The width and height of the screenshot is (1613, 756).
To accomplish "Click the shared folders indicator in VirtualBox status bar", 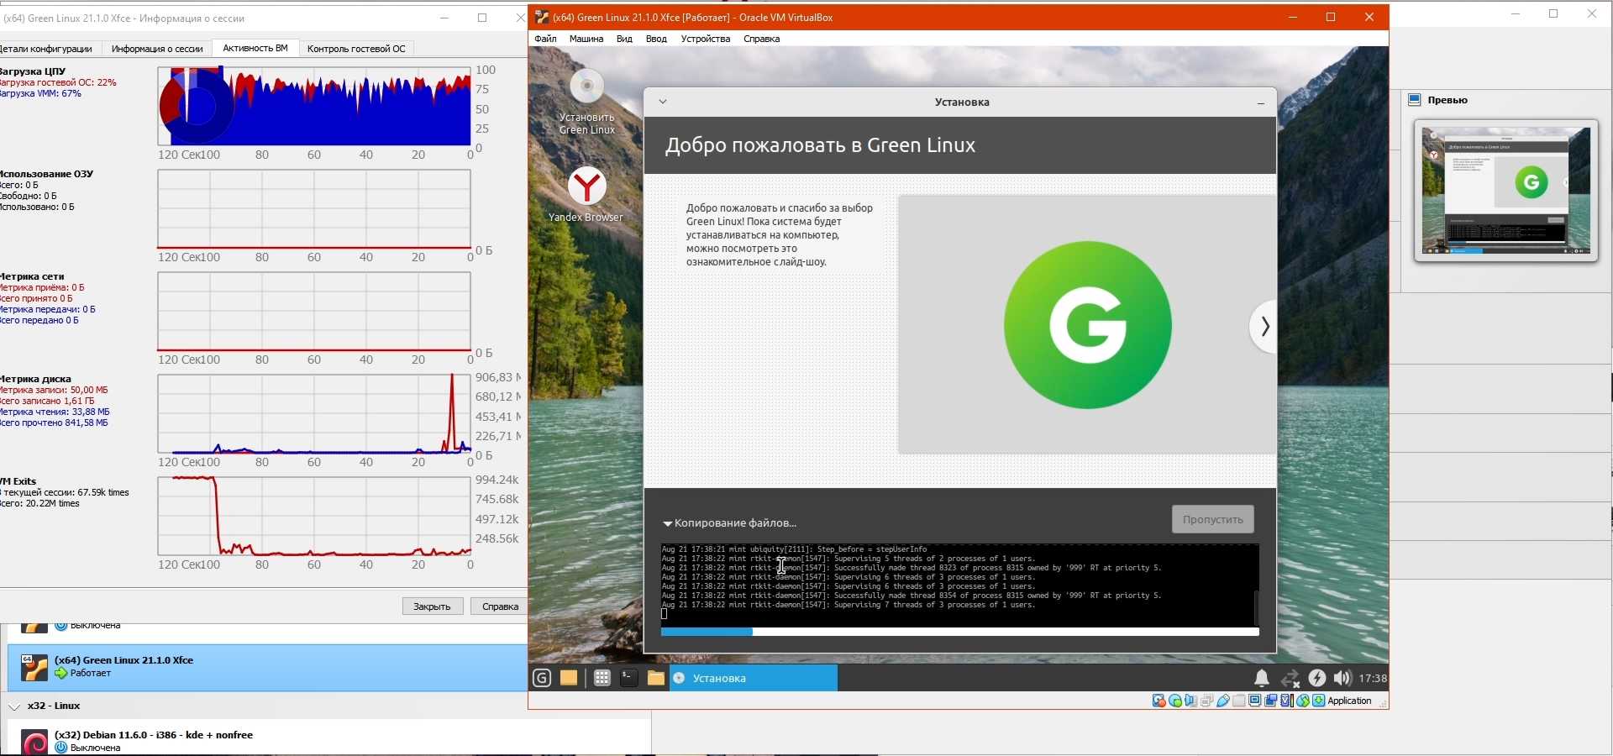I will pos(1239,701).
